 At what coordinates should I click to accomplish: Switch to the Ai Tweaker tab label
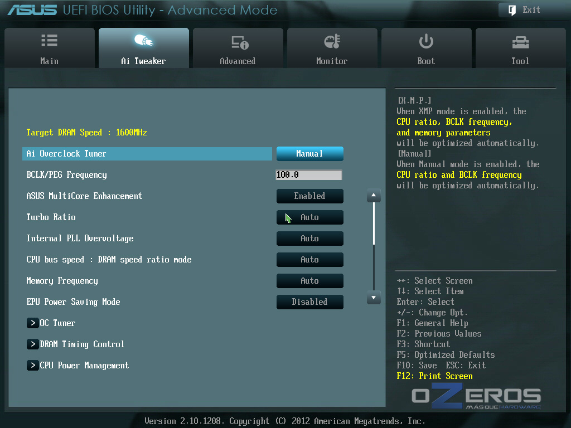(143, 61)
